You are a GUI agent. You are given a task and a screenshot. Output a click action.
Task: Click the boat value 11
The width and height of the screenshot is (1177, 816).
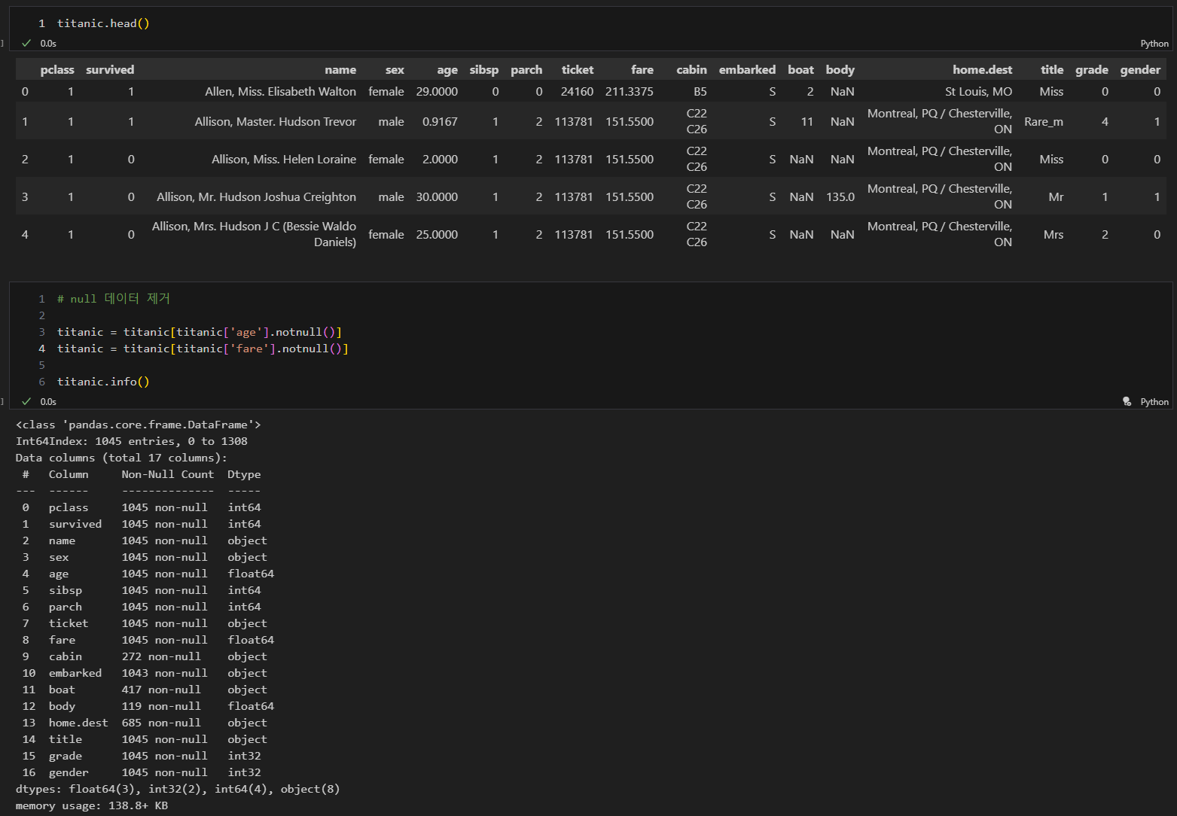pos(807,121)
